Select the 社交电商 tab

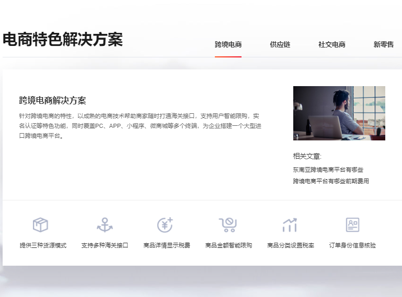(331, 45)
